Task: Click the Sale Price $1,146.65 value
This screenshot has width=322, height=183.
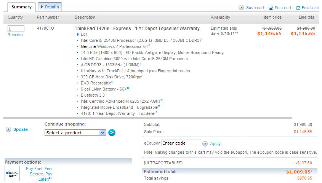Action: coord(303,132)
